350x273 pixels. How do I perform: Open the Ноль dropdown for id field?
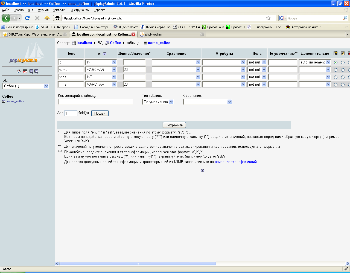(x=257, y=62)
